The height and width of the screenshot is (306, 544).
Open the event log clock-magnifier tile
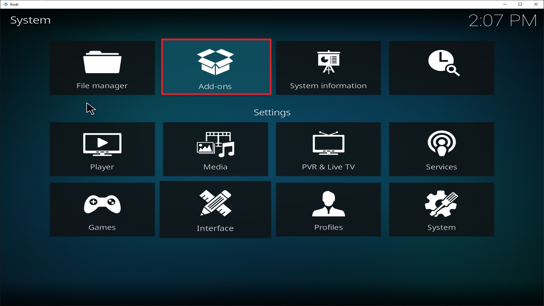click(x=441, y=68)
